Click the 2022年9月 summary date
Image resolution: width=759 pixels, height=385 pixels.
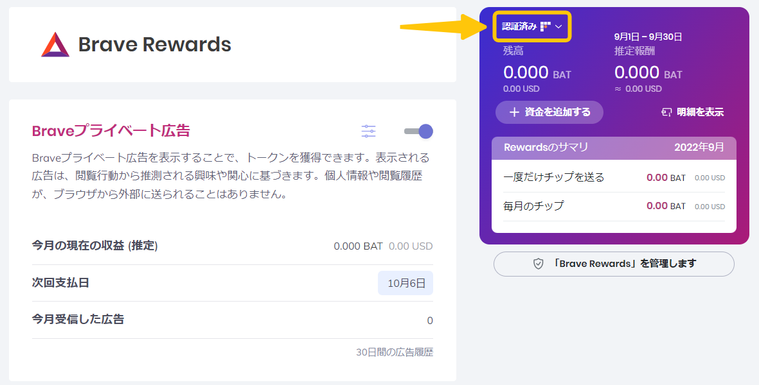pos(699,148)
